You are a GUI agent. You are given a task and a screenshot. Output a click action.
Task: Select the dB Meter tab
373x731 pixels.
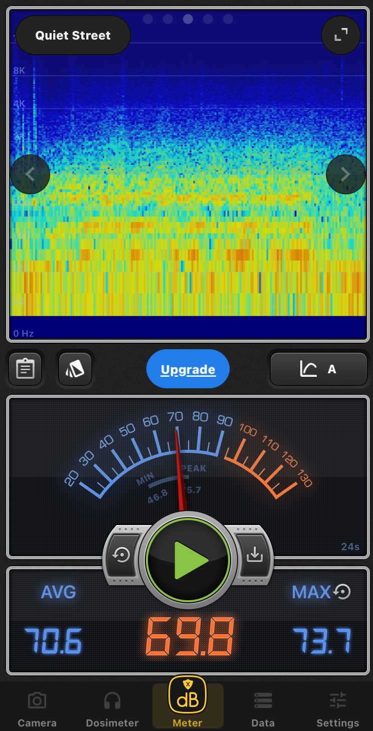[188, 702]
